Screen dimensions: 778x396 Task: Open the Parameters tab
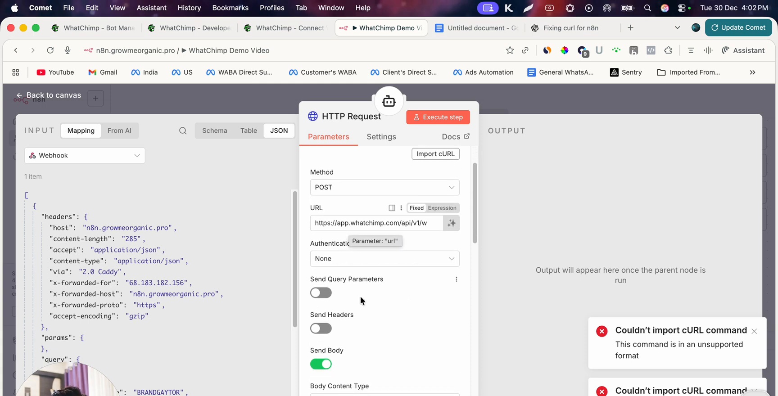[x=329, y=137]
